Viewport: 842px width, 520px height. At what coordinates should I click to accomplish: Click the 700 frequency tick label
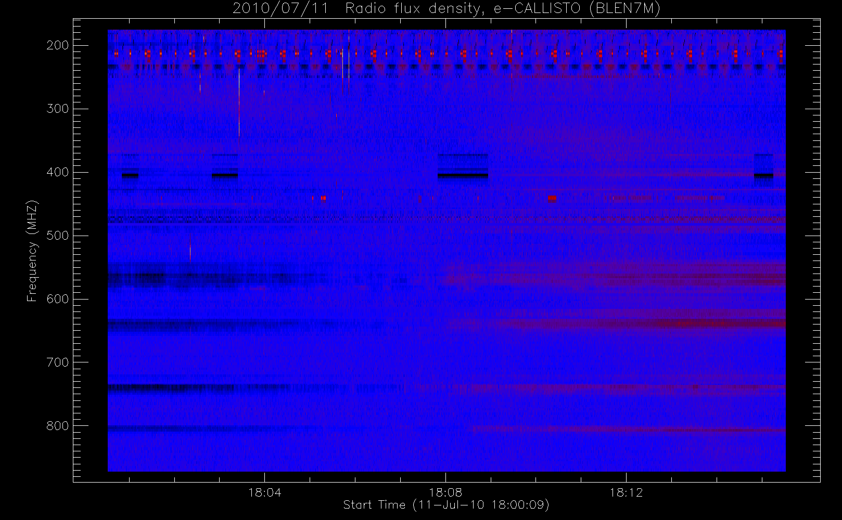(x=58, y=362)
